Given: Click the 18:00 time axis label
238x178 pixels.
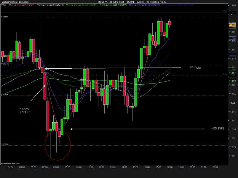Looking at the screenshot, I should 170,167.
